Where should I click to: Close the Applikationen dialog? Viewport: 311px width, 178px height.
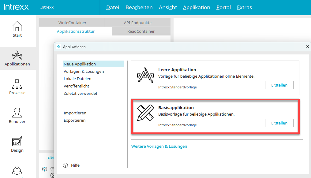pos(307,46)
